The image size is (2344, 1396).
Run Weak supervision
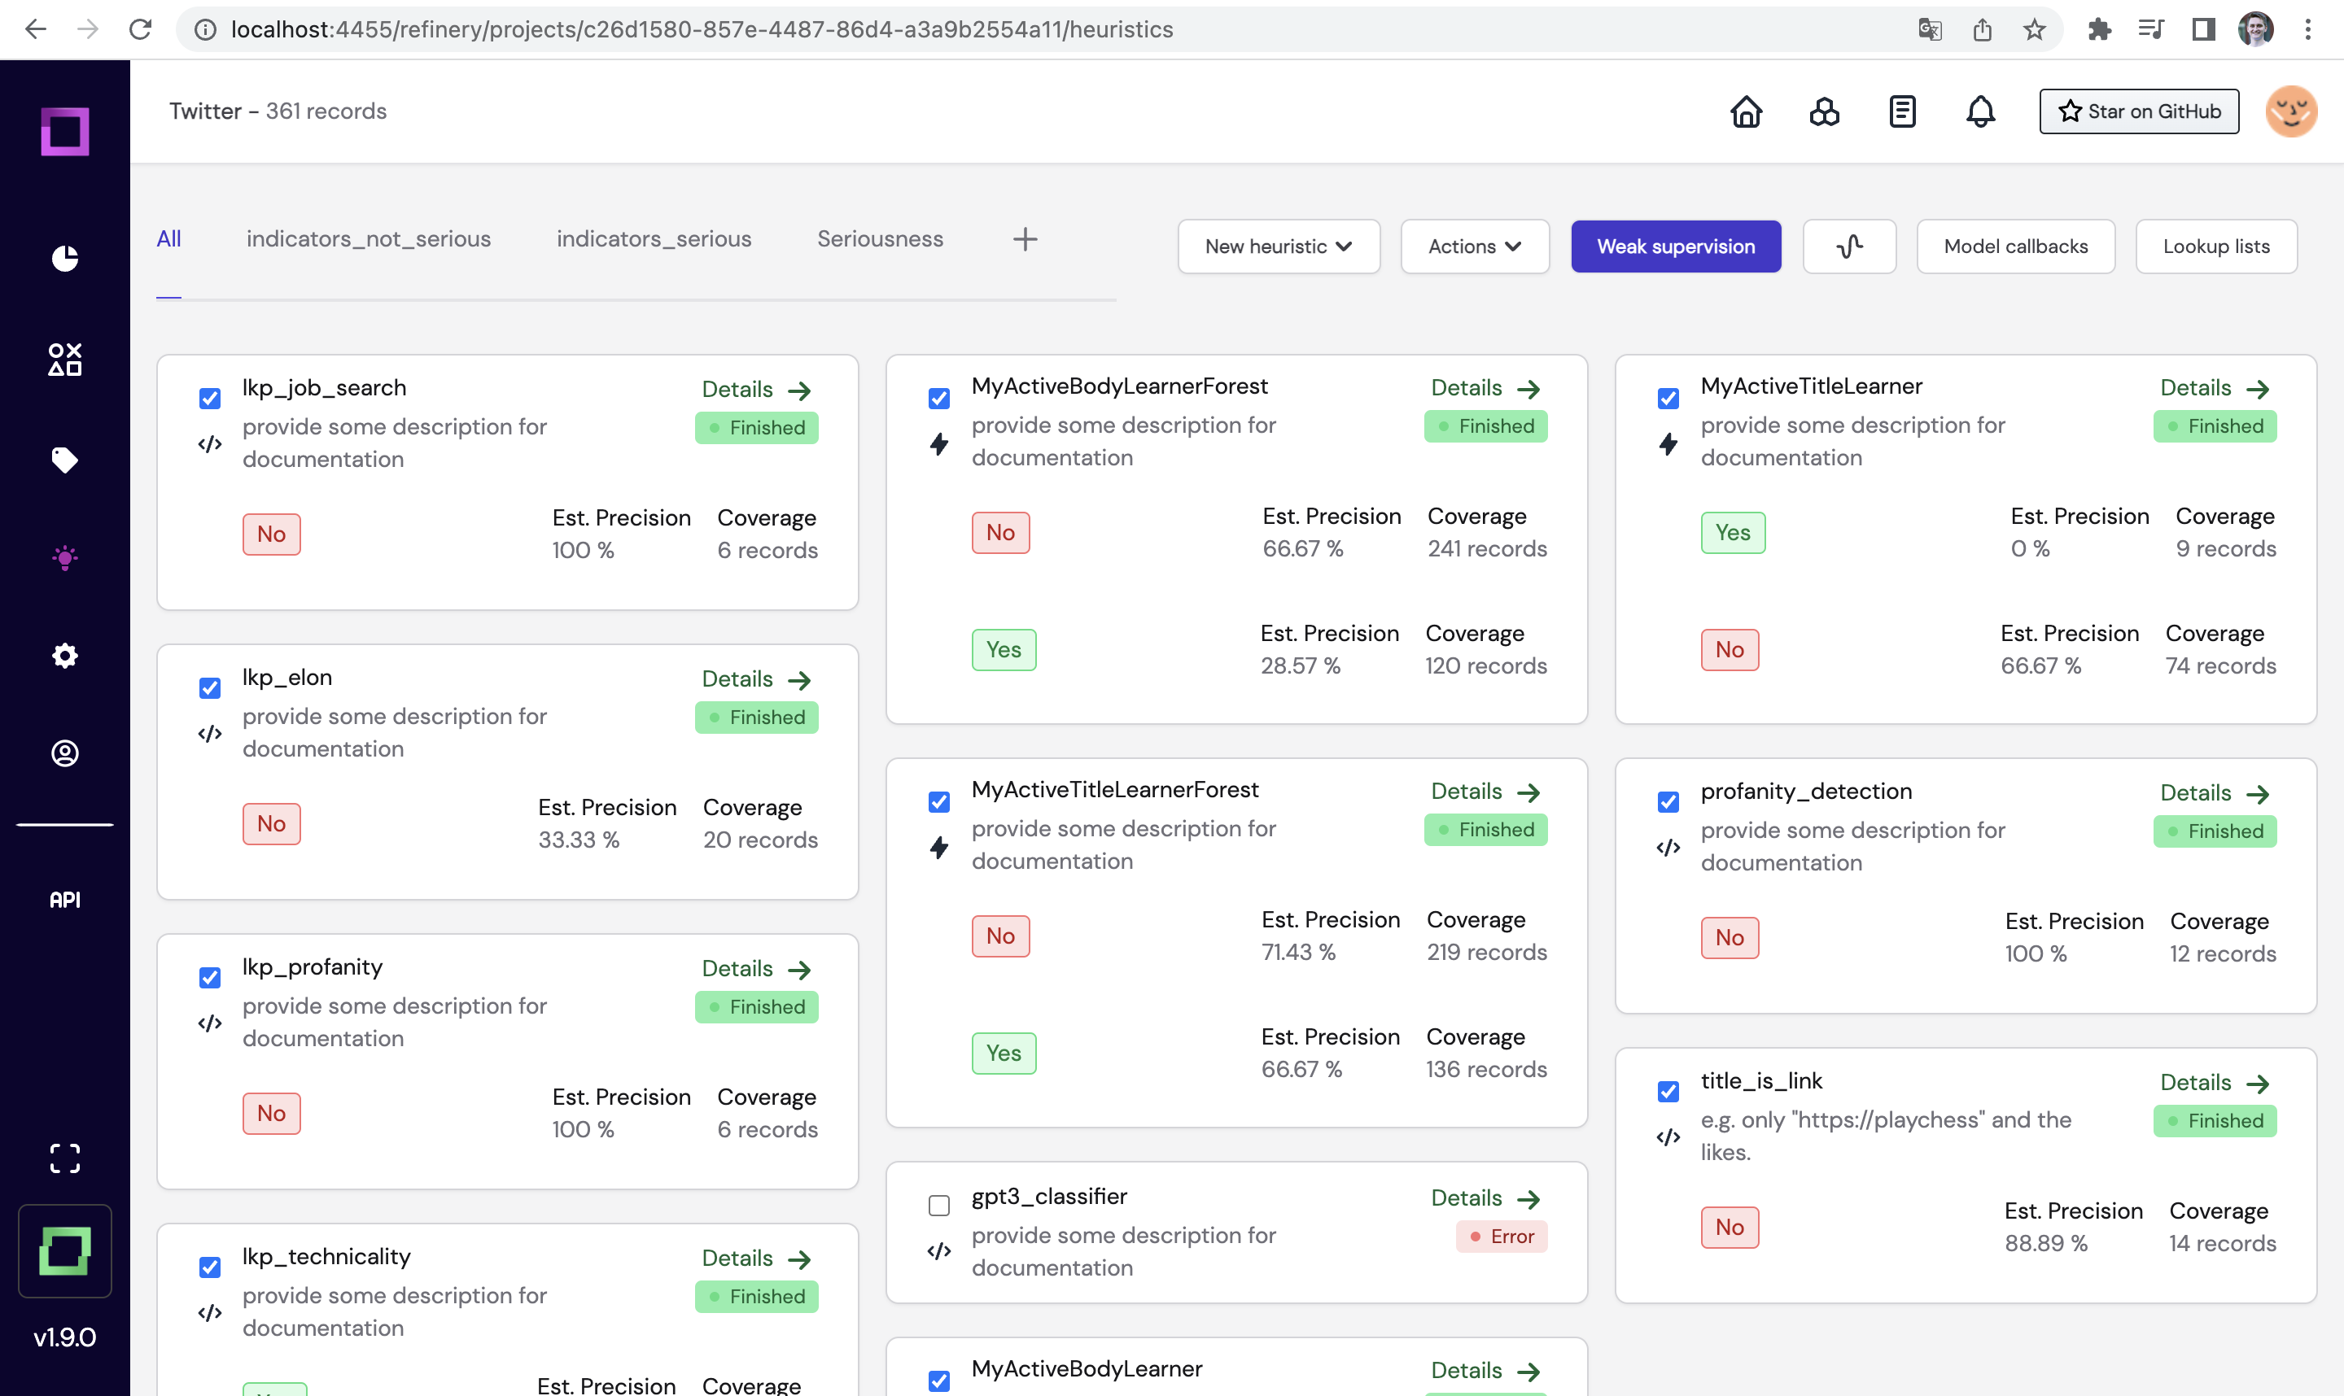pos(1675,246)
